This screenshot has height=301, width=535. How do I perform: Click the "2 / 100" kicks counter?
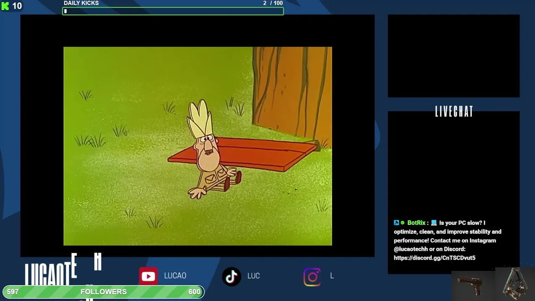(273, 3)
